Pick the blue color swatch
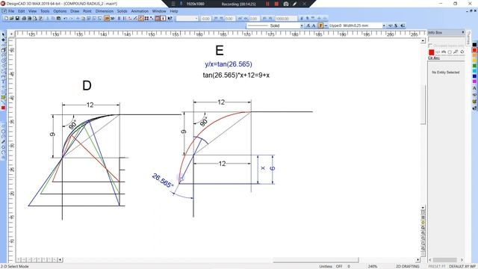The height and width of the screenshot is (269, 478). coord(474,76)
